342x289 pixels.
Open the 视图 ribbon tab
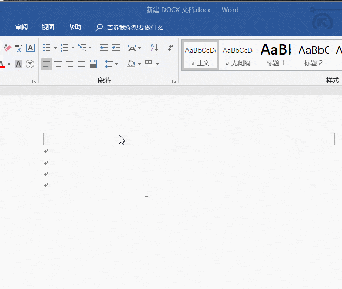pos(48,27)
